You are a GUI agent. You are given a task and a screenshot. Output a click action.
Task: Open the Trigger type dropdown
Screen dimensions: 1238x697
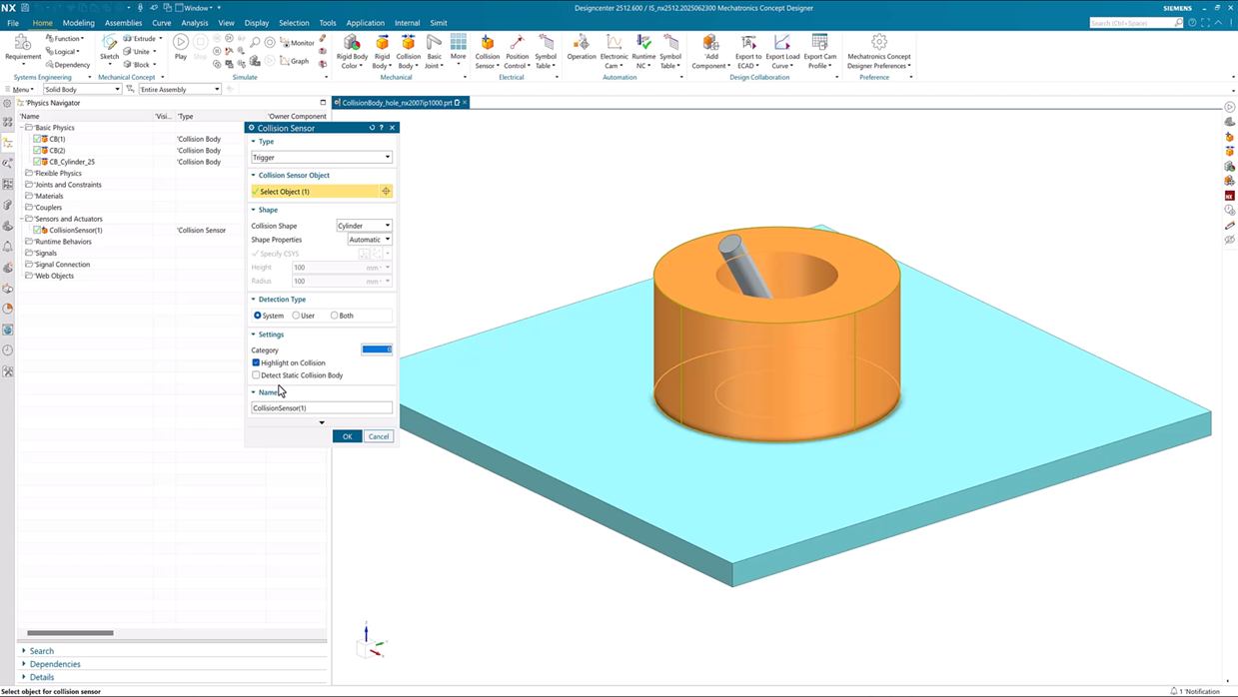(x=321, y=157)
